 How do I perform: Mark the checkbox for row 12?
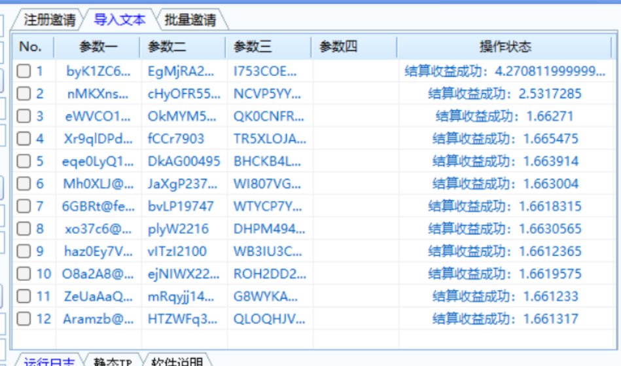[x=24, y=319]
